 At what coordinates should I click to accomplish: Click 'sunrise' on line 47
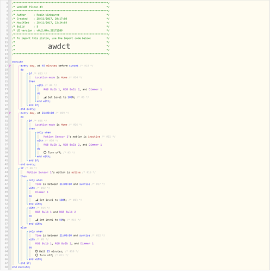point(85,184)
